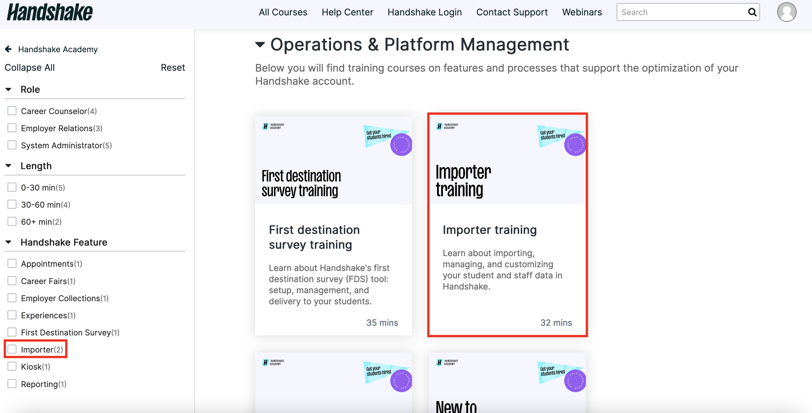Screen dimensions: 812x413
Task: Check the Career Fairs filter
Action: tap(12, 281)
